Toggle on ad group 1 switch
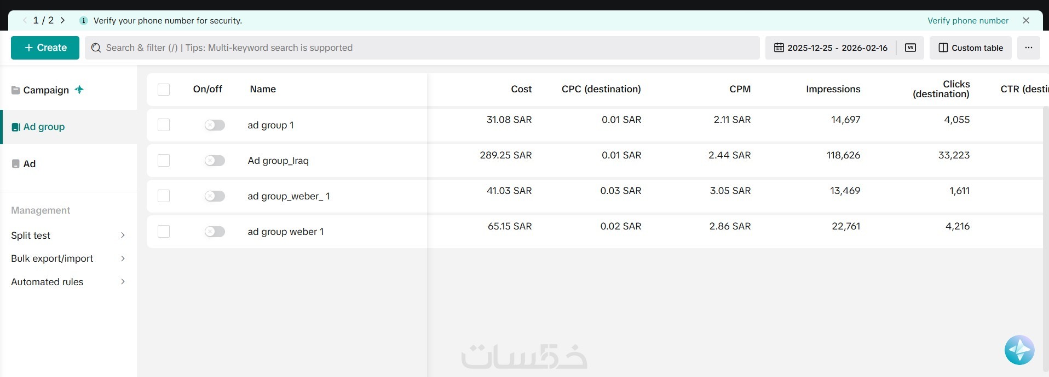The image size is (1049, 377). 215,125
